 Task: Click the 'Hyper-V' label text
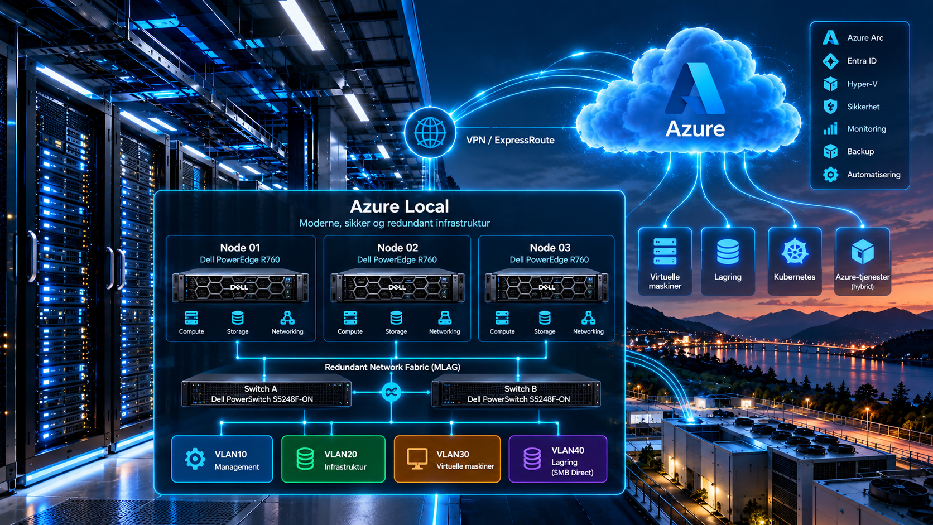(x=862, y=84)
